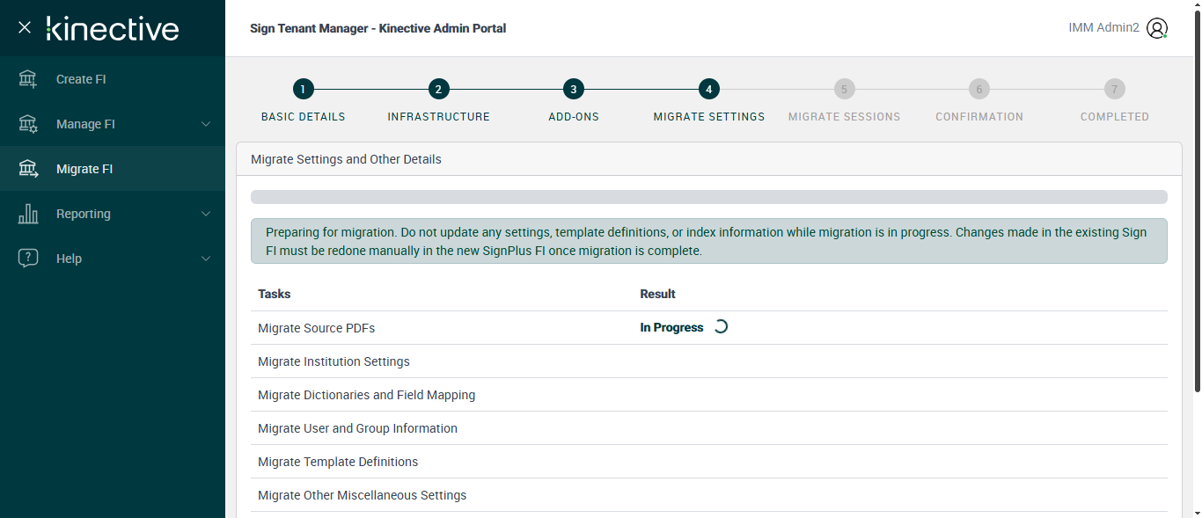Click the Help question bubble icon

pyautogui.click(x=28, y=259)
